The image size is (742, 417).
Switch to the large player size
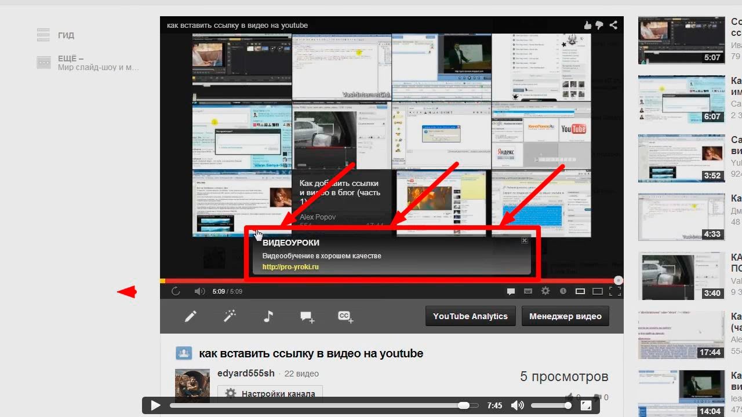(598, 291)
